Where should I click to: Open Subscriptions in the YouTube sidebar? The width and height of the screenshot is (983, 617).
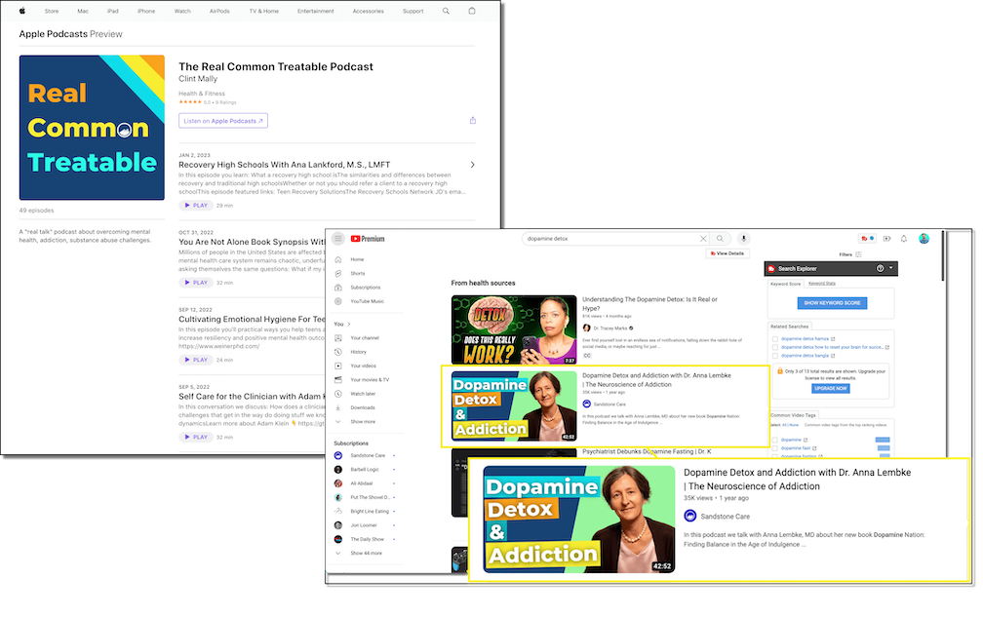click(366, 288)
